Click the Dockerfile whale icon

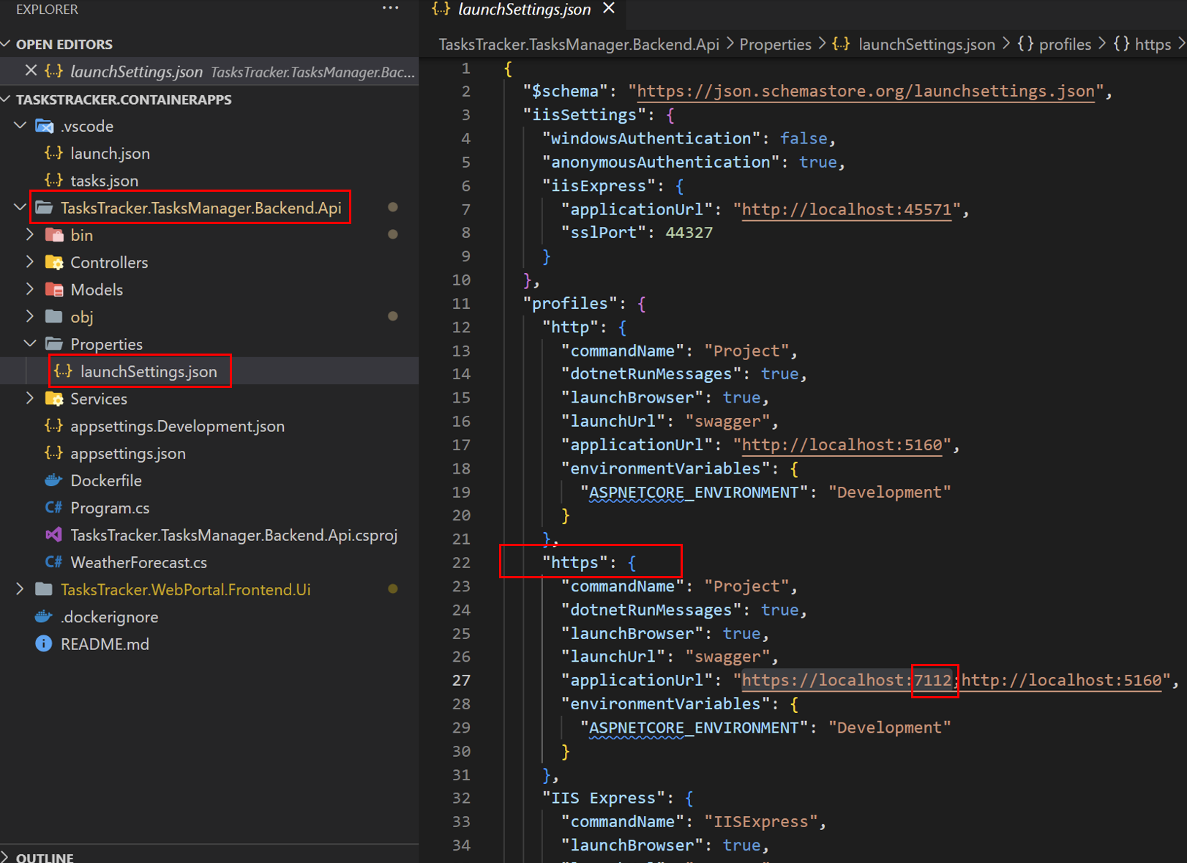[x=53, y=480]
